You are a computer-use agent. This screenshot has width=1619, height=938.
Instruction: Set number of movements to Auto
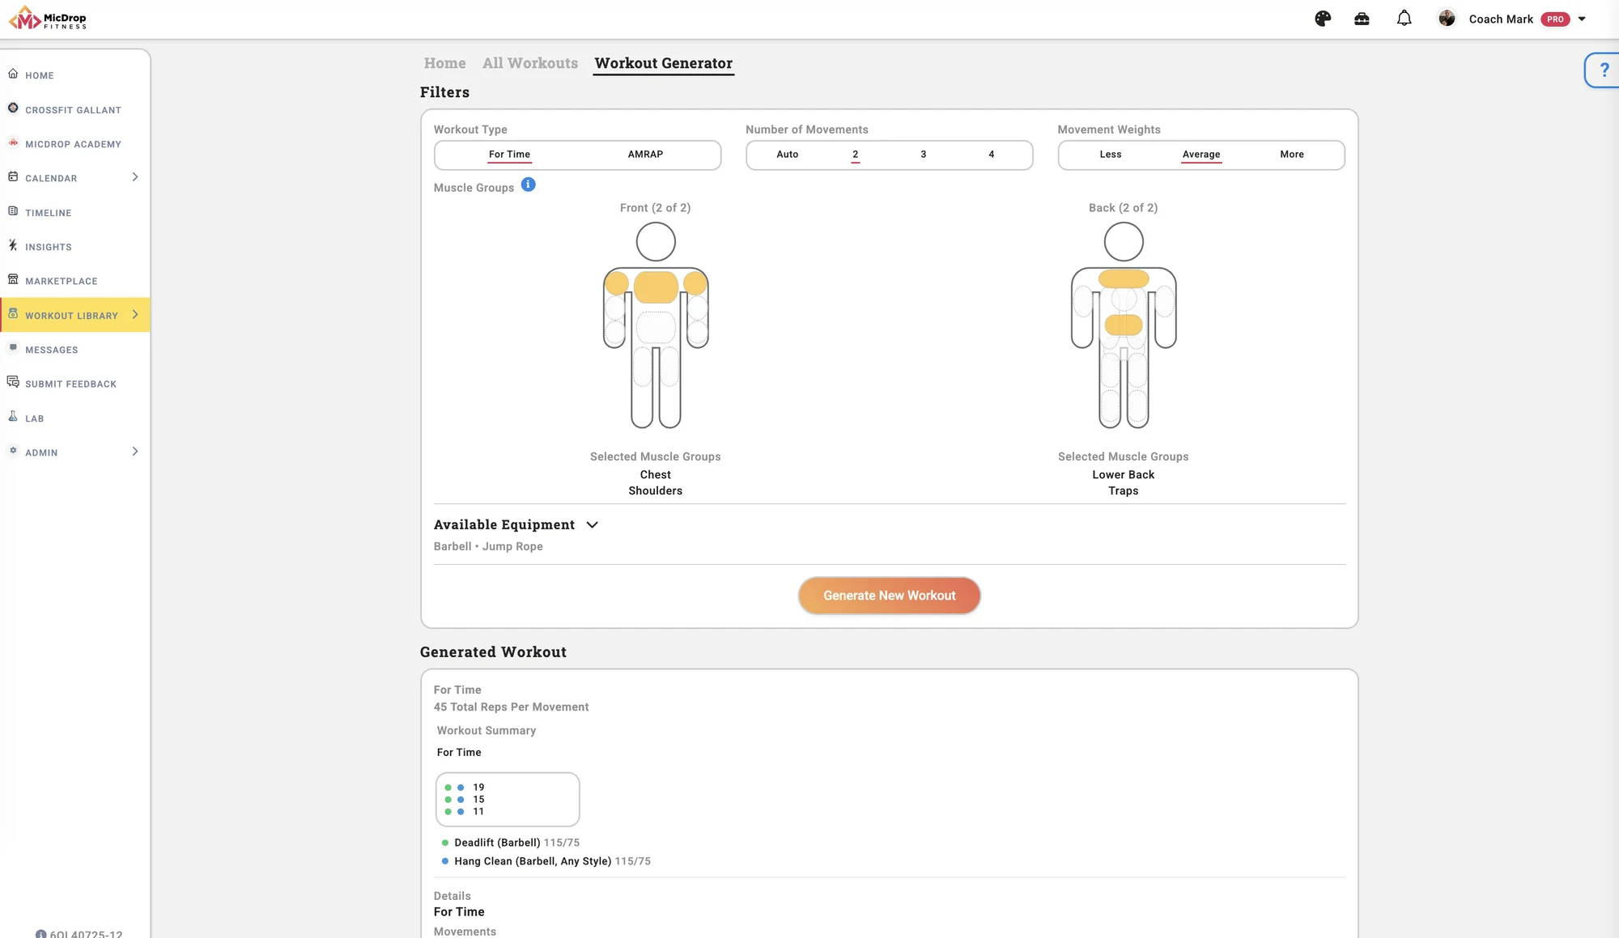point(788,155)
